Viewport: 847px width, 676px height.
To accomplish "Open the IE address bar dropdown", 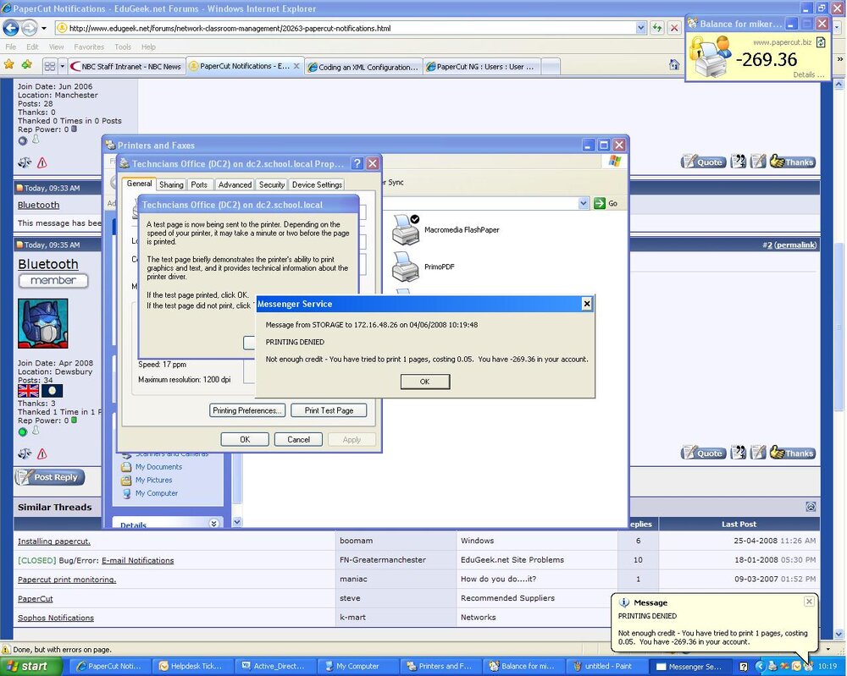I will (x=640, y=28).
